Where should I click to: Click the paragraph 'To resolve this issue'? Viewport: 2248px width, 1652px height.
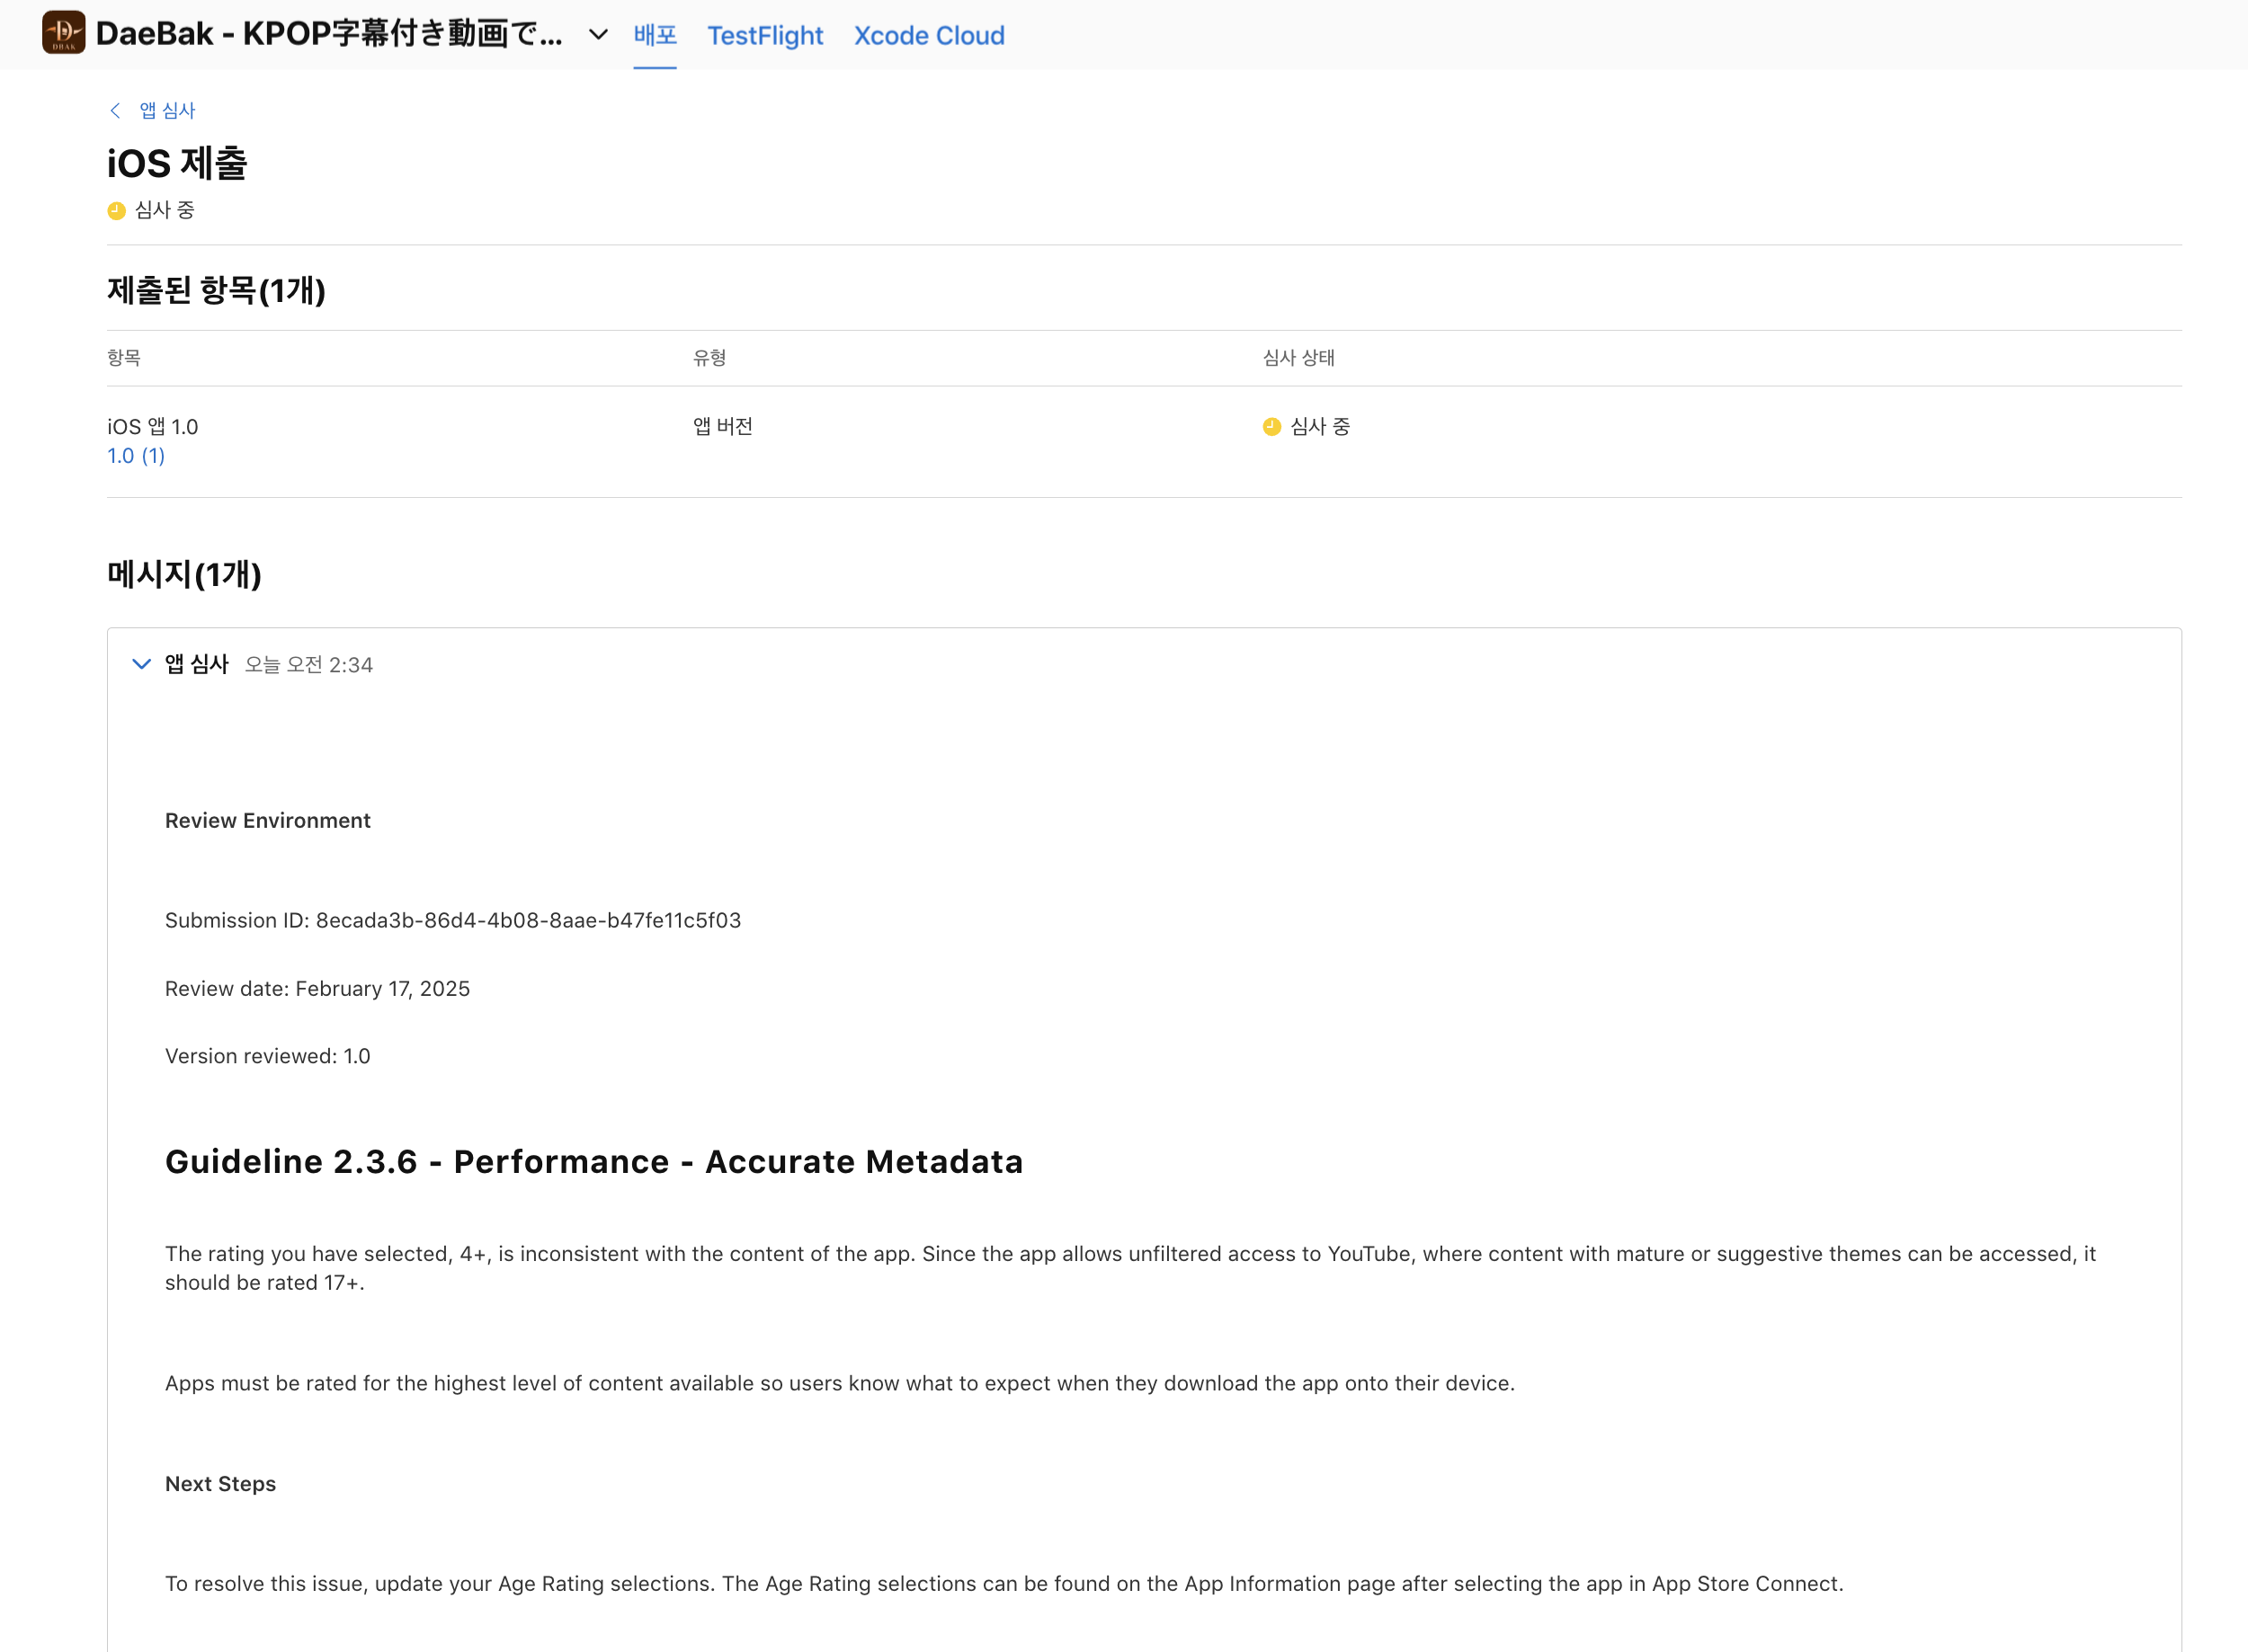pyautogui.click(x=1004, y=1583)
